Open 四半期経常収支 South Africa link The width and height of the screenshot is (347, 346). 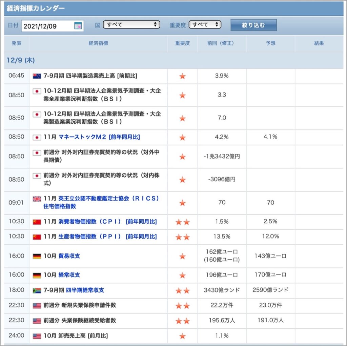85,290
